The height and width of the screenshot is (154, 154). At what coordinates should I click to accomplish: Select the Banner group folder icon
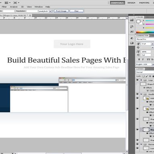[x=145, y=144]
